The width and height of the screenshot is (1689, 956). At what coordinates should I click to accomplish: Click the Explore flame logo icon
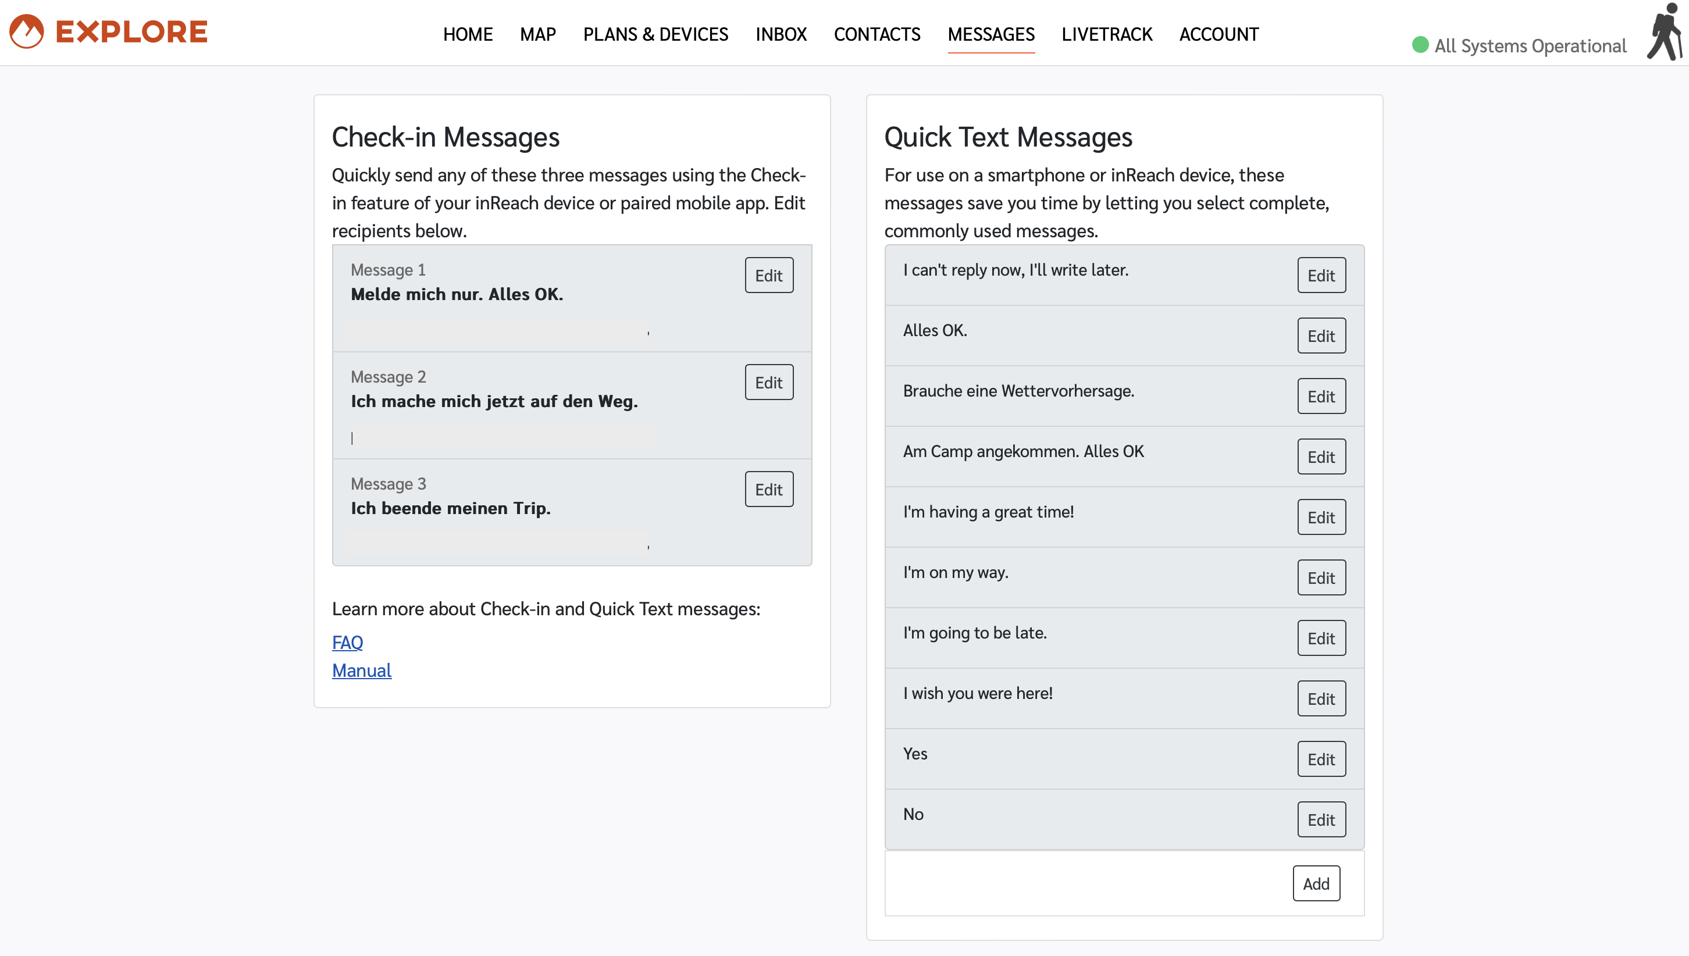27,31
